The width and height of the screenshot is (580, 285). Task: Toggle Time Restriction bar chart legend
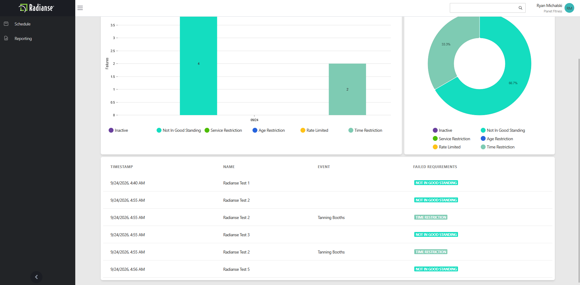tap(365, 130)
